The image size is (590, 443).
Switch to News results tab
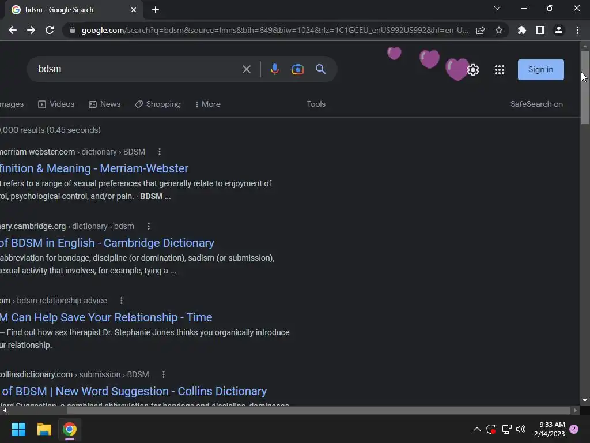[105, 104]
